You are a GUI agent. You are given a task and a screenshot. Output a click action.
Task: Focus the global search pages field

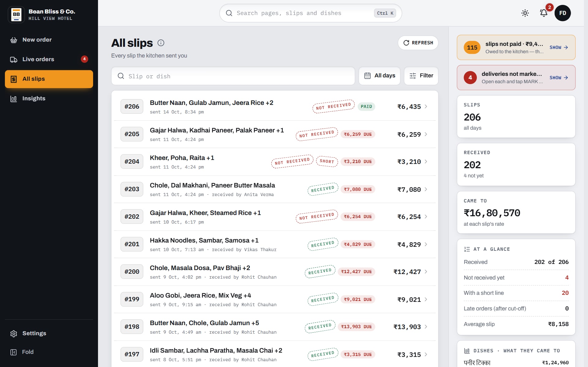pos(311,13)
